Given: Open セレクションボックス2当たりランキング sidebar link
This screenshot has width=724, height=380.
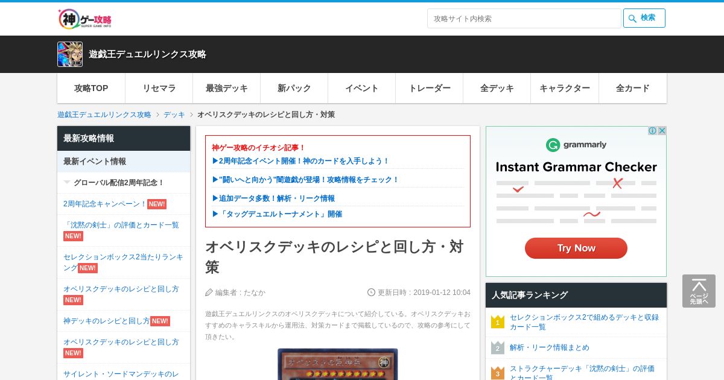Looking at the screenshot, I should pos(123,262).
